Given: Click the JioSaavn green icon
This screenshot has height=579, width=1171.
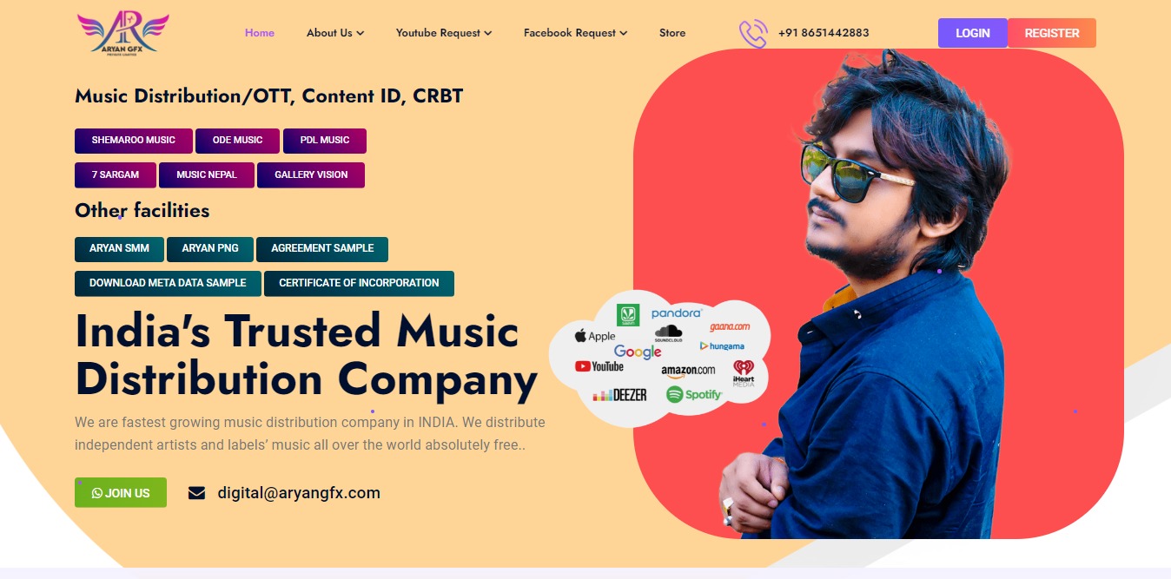Looking at the screenshot, I should 627,315.
